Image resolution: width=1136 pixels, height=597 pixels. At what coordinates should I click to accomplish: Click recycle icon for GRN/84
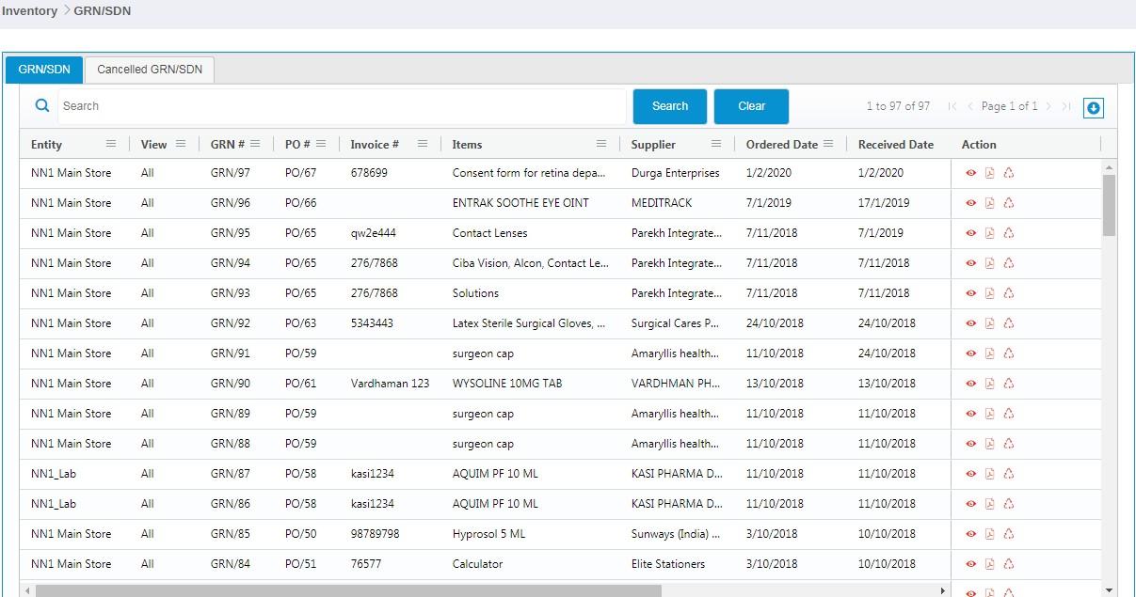[1009, 564]
